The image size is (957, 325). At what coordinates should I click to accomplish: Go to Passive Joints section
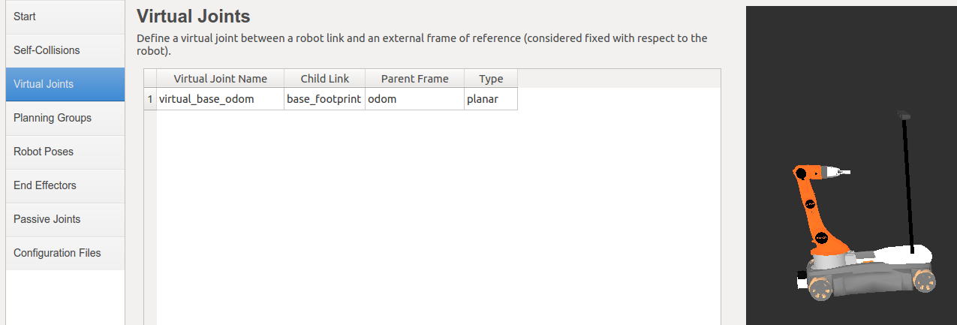point(65,219)
